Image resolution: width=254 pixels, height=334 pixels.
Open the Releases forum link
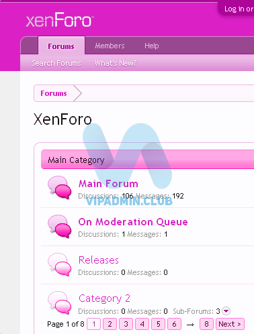(x=99, y=260)
